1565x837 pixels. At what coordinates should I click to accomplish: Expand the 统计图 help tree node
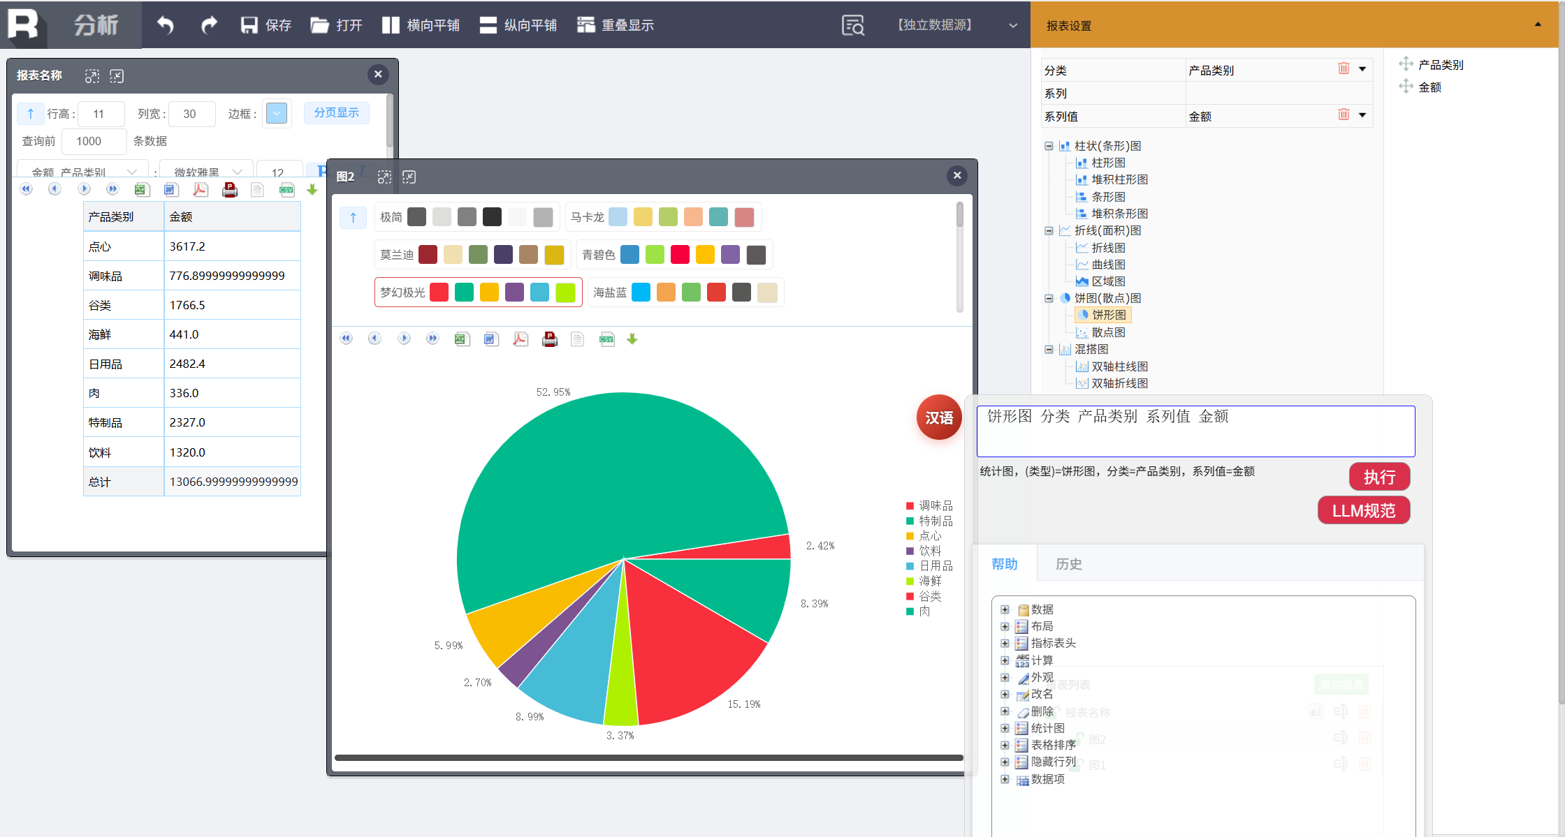click(x=1005, y=728)
